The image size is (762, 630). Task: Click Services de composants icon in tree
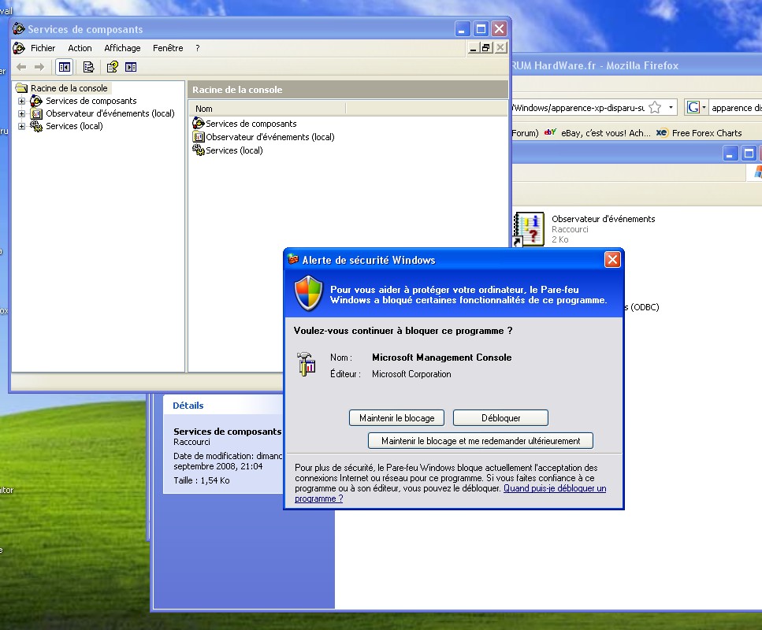click(x=36, y=101)
